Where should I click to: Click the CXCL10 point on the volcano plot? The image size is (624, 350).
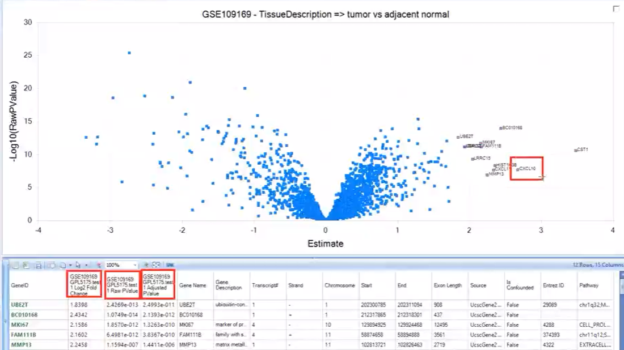pyautogui.click(x=518, y=169)
